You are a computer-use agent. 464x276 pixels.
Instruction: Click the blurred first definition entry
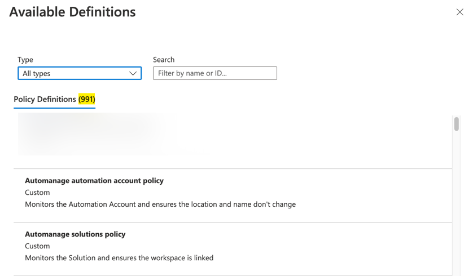tap(96, 134)
